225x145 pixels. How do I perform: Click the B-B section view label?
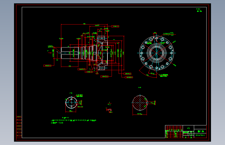point(140,87)
